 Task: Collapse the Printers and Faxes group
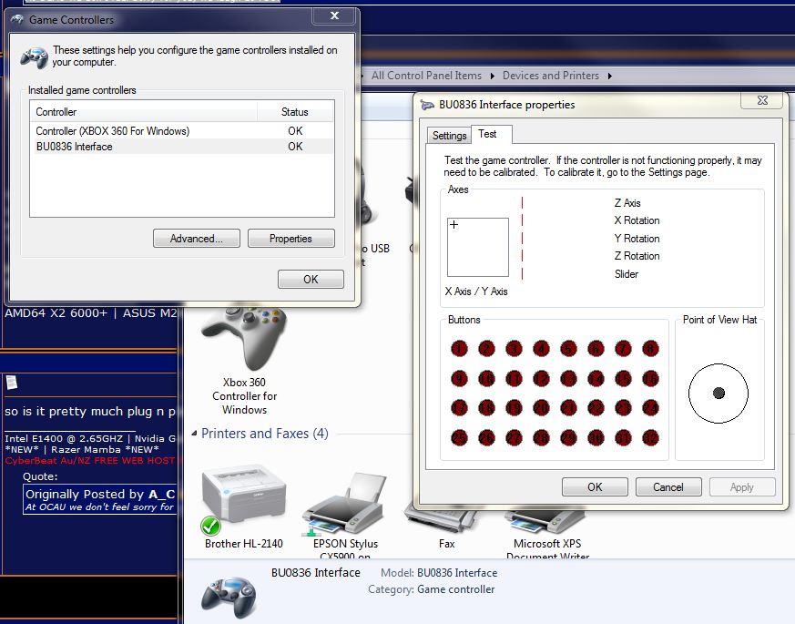click(x=194, y=434)
